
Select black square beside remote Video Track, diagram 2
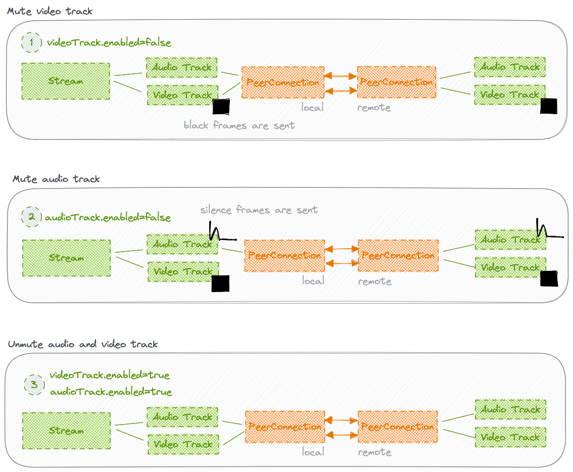coord(549,278)
